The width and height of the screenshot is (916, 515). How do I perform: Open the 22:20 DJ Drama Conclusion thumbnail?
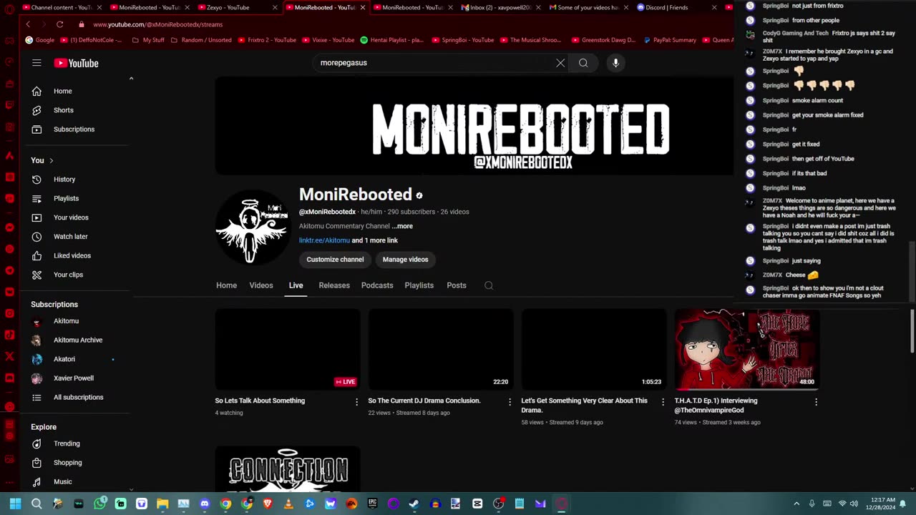coord(441,349)
